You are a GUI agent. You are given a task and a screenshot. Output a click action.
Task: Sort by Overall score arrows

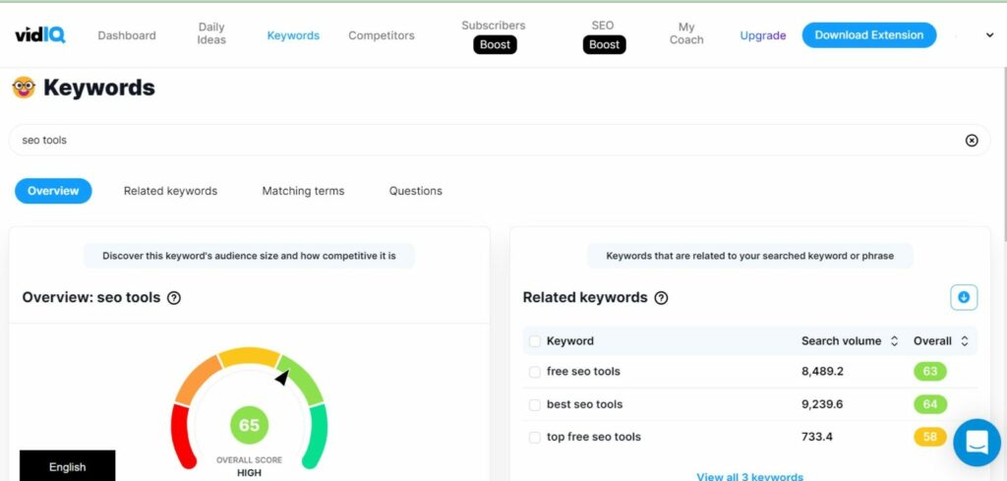(x=964, y=341)
